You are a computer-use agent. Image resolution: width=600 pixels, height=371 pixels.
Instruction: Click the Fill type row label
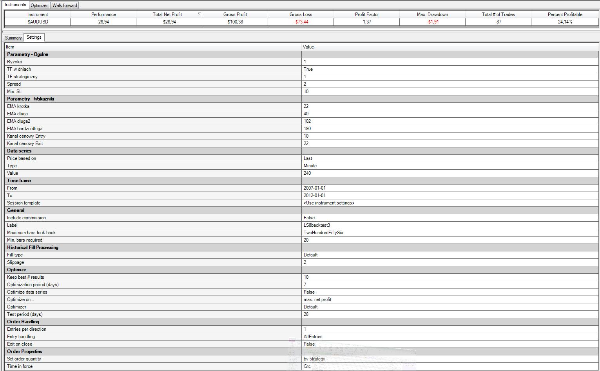click(x=15, y=255)
